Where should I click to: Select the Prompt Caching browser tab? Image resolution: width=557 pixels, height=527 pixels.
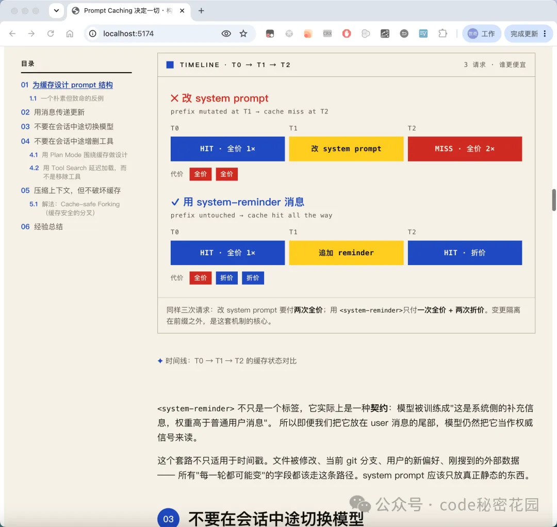[x=128, y=11]
